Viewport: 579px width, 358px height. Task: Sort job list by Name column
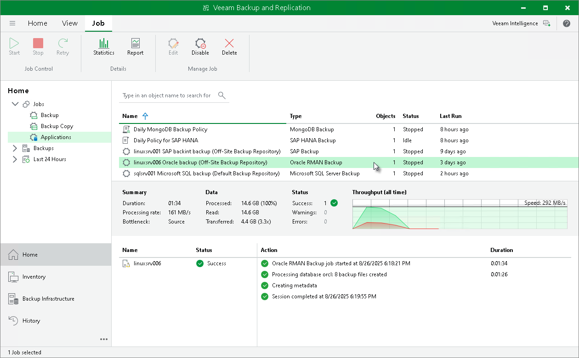tap(130, 116)
